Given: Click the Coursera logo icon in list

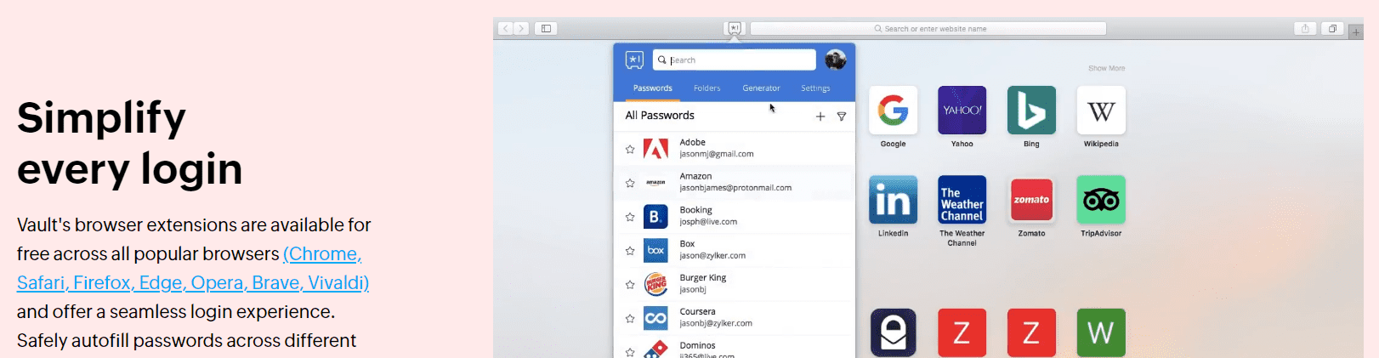Looking at the screenshot, I should click(x=655, y=319).
